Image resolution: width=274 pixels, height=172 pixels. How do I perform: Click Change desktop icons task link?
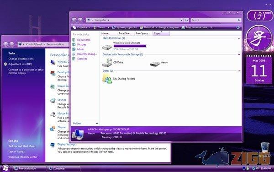(21, 59)
